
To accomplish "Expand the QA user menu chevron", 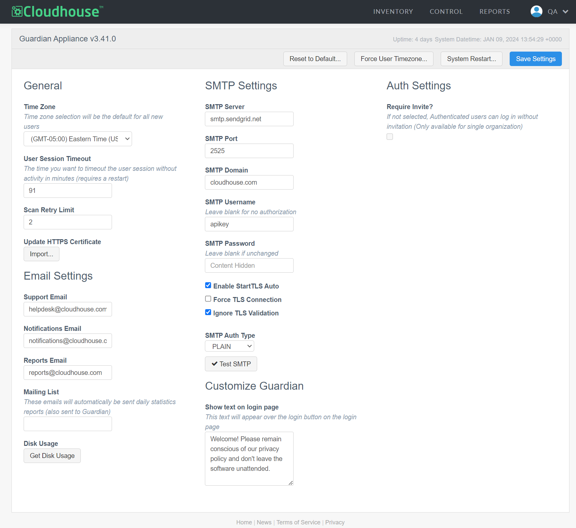I will (565, 11).
